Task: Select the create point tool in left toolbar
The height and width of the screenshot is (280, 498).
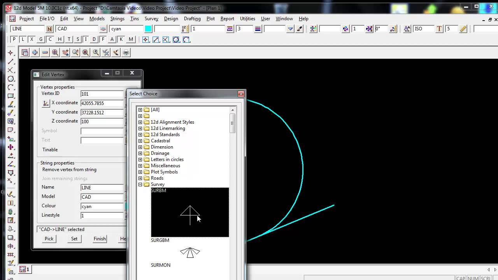Action: coord(11,52)
